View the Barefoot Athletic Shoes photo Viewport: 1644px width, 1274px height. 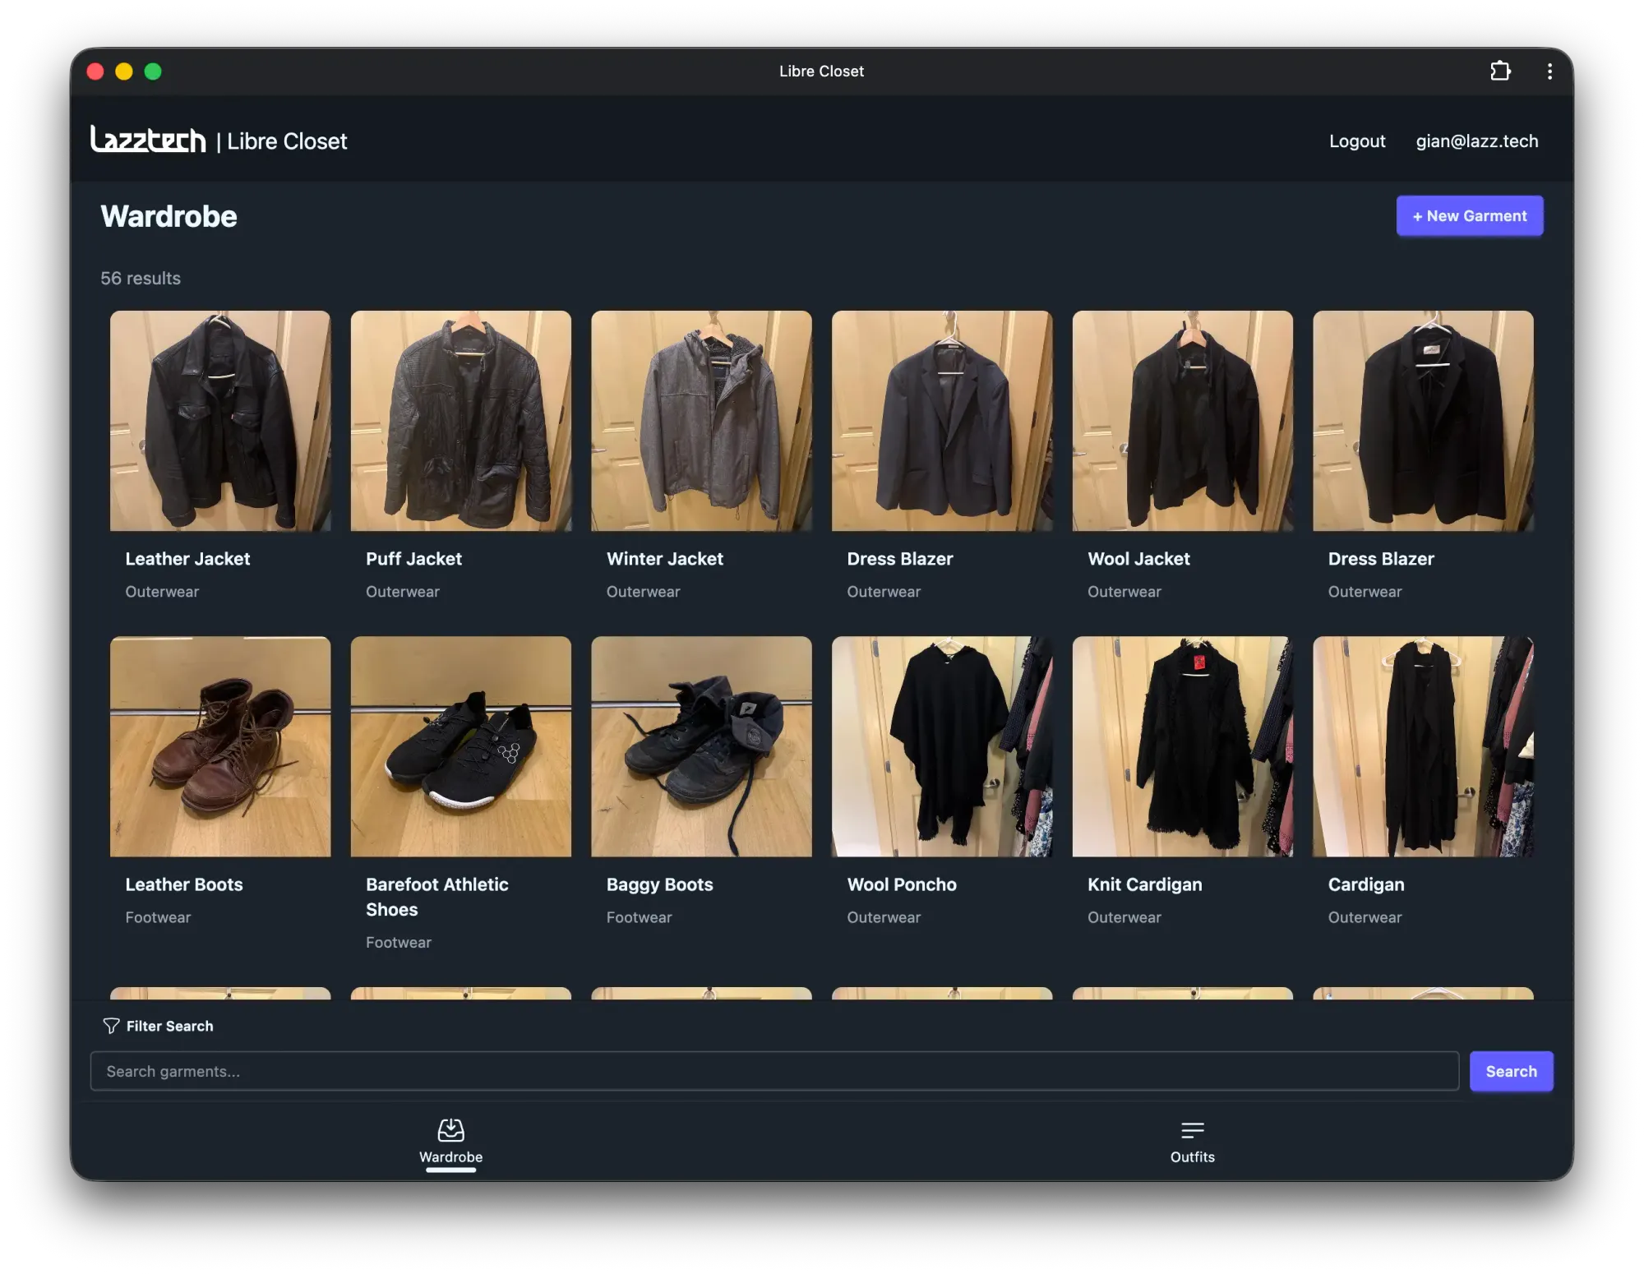(460, 747)
